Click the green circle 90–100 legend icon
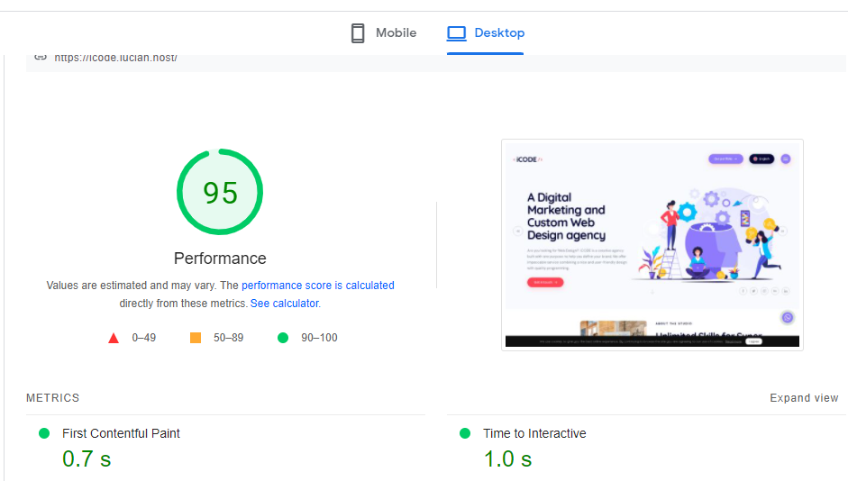The image size is (848, 481). pyautogui.click(x=283, y=338)
